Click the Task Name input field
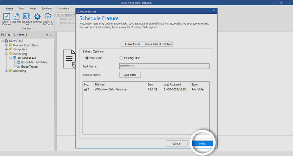Viewport: 293px width, 156px height. (x=164, y=66)
